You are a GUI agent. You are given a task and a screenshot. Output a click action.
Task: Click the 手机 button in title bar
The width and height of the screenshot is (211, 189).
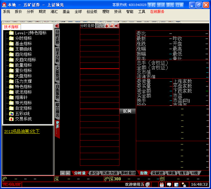tap(151, 5)
